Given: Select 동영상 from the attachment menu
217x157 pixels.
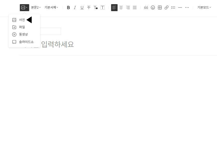Looking at the screenshot, I should [23, 34].
